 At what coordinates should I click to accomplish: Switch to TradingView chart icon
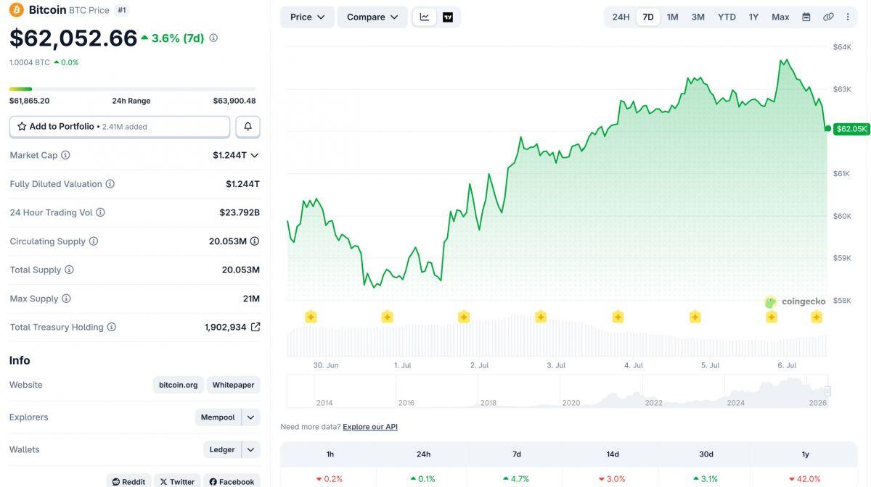tap(448, 17)
